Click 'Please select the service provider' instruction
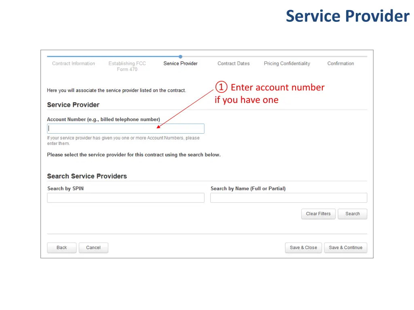This screenshot has width=414, height=310. click(x=133, y=155)
